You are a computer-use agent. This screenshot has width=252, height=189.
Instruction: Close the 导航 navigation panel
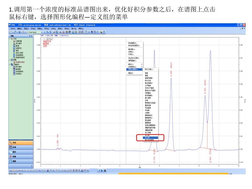[x=32, y=35]
